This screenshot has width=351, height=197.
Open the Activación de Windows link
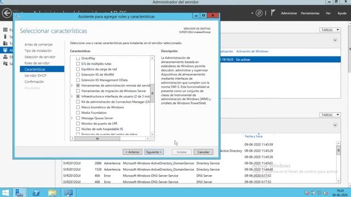click(252, 51)
